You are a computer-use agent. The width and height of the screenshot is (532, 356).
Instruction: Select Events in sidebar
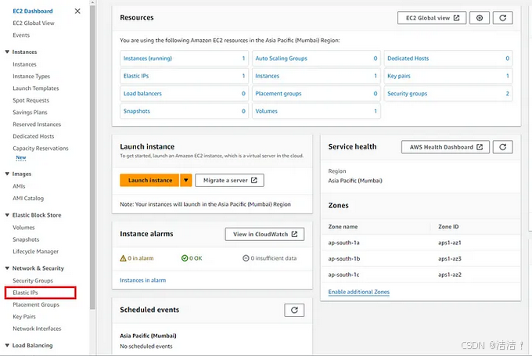[21, 35]
